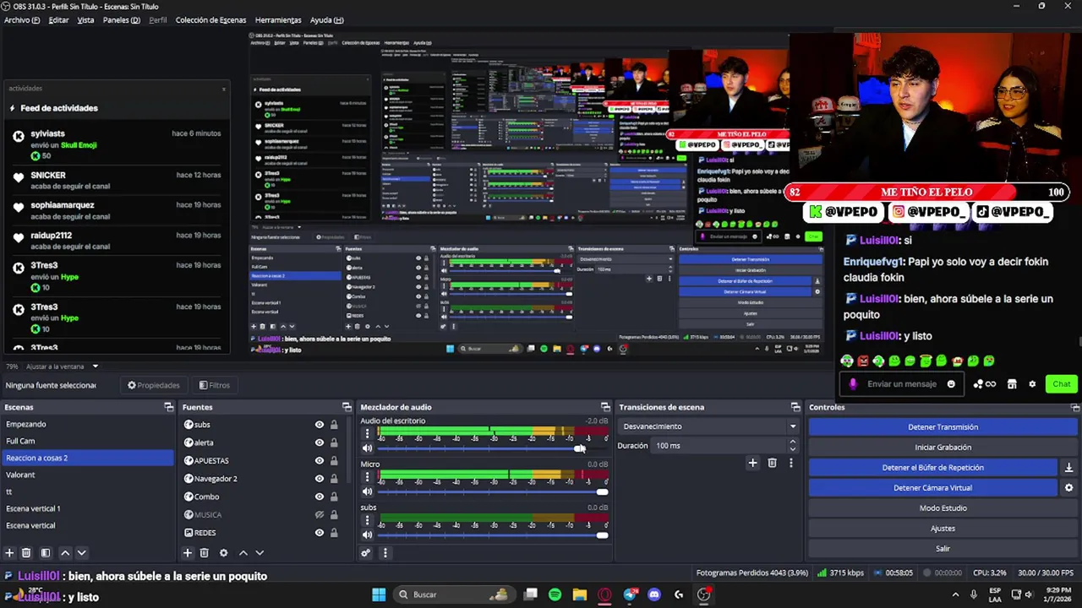Viewport: 1082px width, 608px height.
Task: Open the Windows Start menu
Action: (379, 594)
